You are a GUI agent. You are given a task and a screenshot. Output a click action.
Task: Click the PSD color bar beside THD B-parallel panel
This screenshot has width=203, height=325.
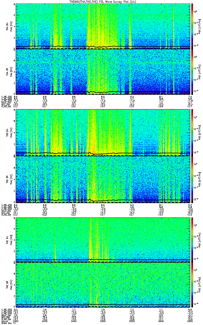coord(192,179)
